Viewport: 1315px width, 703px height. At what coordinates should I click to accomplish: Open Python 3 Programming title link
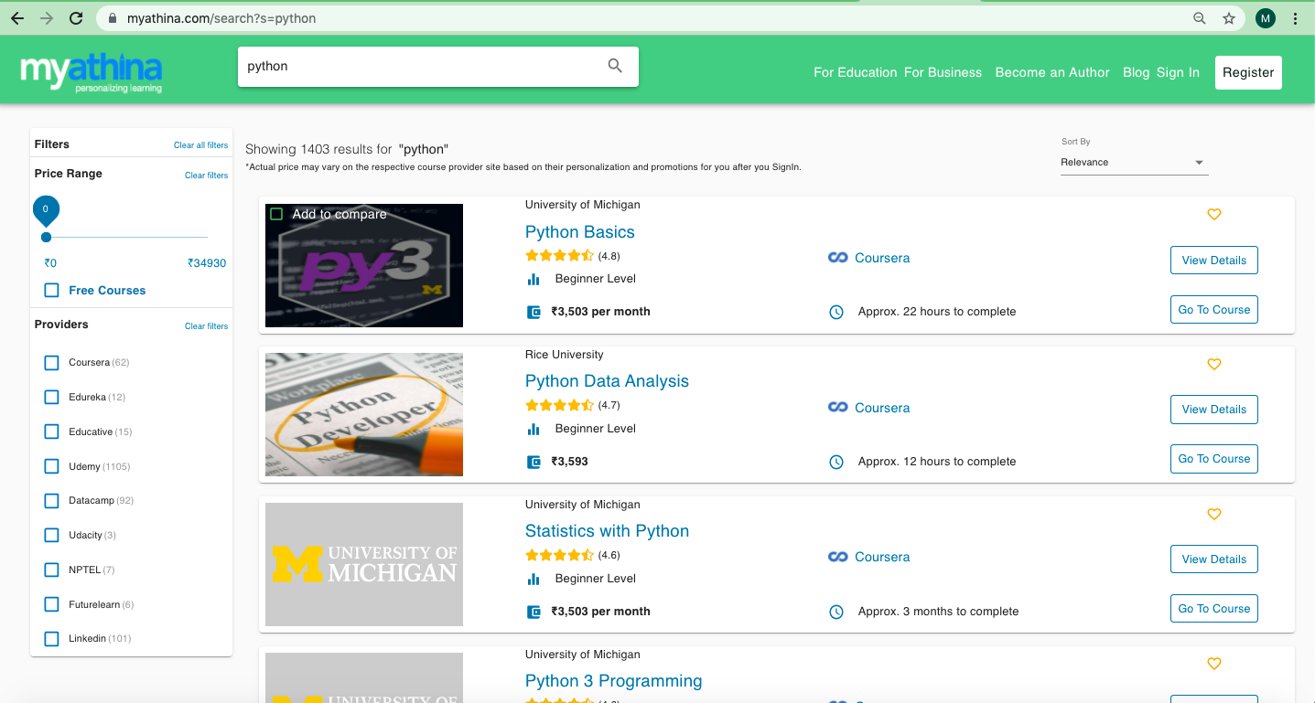point(614,681)
